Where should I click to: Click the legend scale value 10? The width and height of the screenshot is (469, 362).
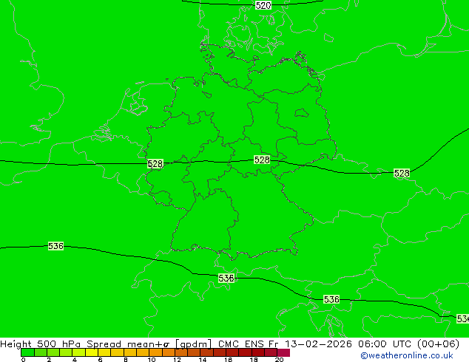click(x=152, y=359)
